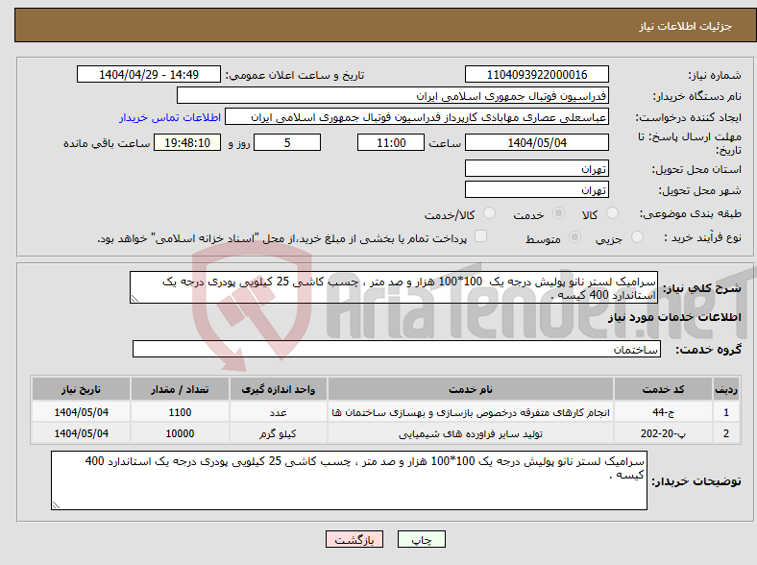Screen dimensions: 757x565
Task: Click the جزئیات اطلاعات نیاز header title
Action: (686, 26)
